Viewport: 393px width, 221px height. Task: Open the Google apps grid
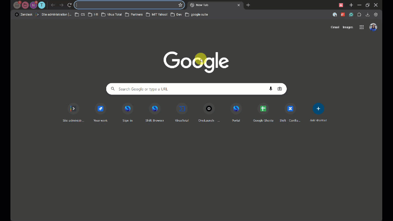tap(362, 27)
